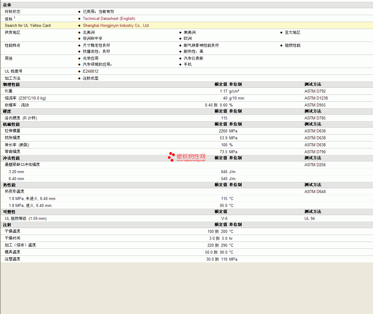Select the 加工（熔体）温度 row label
This screenshot has height=314, width=373.
[x=20, y=245]
